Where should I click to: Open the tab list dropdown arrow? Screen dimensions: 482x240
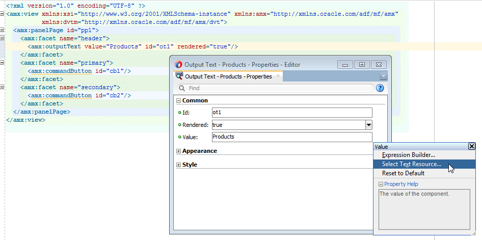(383, 76)
